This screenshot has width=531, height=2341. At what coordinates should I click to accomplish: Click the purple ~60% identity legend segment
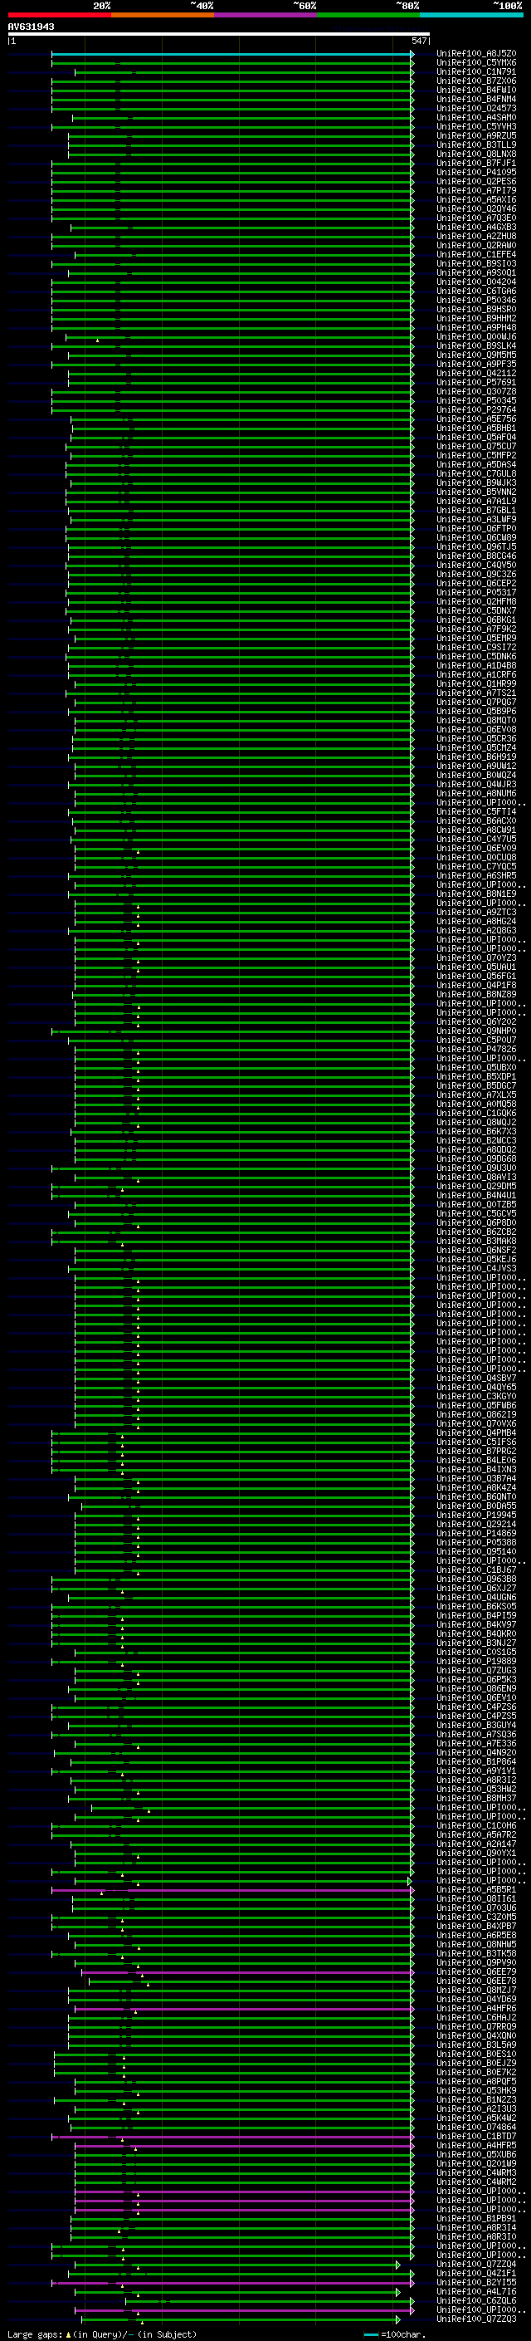266,15
